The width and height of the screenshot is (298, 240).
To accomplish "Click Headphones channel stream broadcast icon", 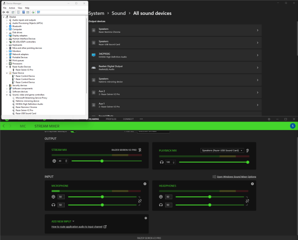I will [161, 197].
